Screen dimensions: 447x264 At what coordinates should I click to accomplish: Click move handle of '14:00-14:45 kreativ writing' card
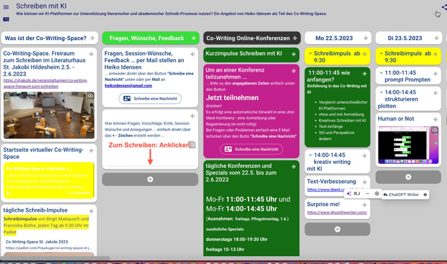pyautogui.click(x=365, y=156)
